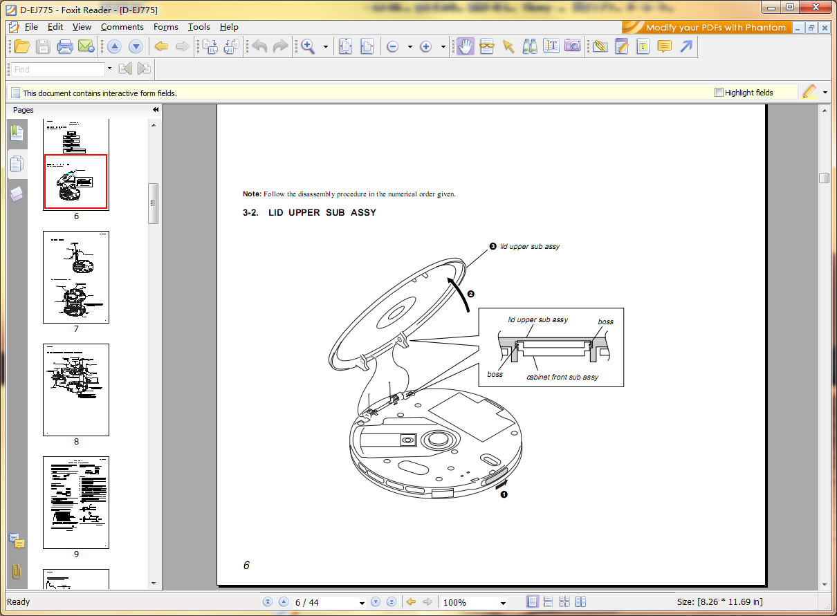This screenshot has width=837, height=616.
Task: Go to previous page with up arrow icon
Action: [114, 46]
